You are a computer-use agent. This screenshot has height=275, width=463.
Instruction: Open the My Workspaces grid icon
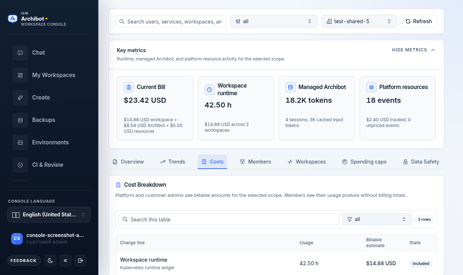pos(20,75)
